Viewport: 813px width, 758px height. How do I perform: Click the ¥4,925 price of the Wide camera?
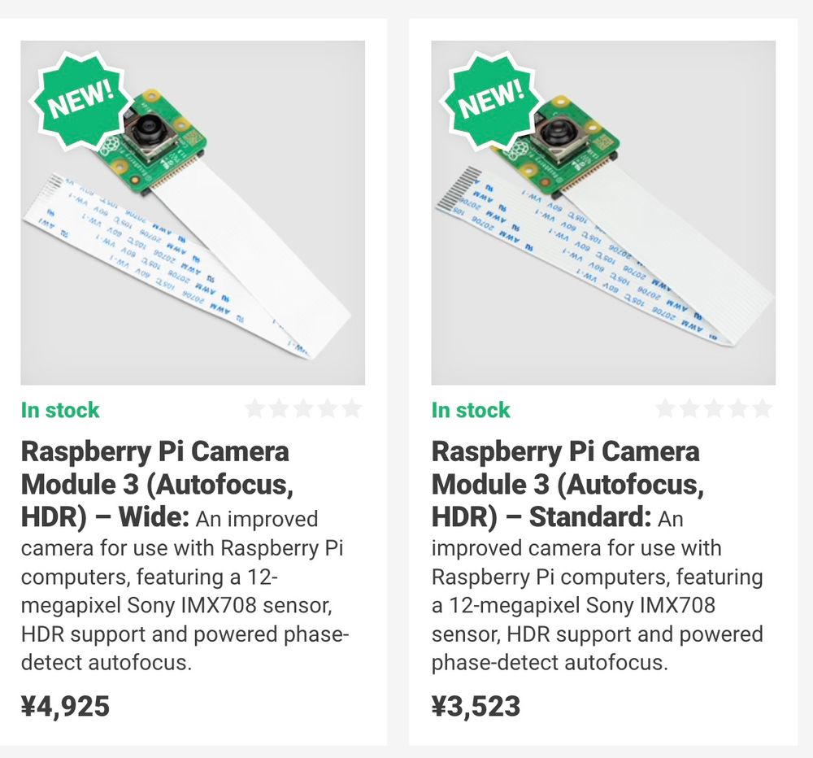pyautogui.click(x=67, y=707)
